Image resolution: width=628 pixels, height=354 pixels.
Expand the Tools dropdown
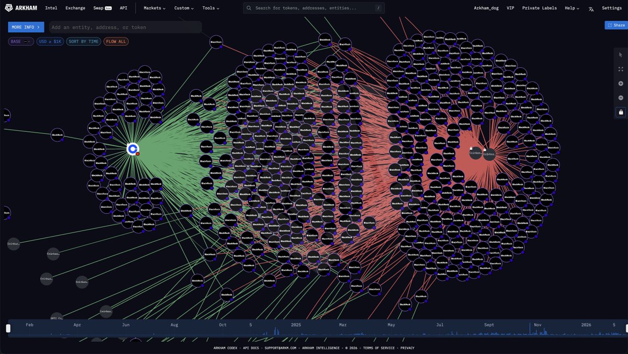click(211, 8)
